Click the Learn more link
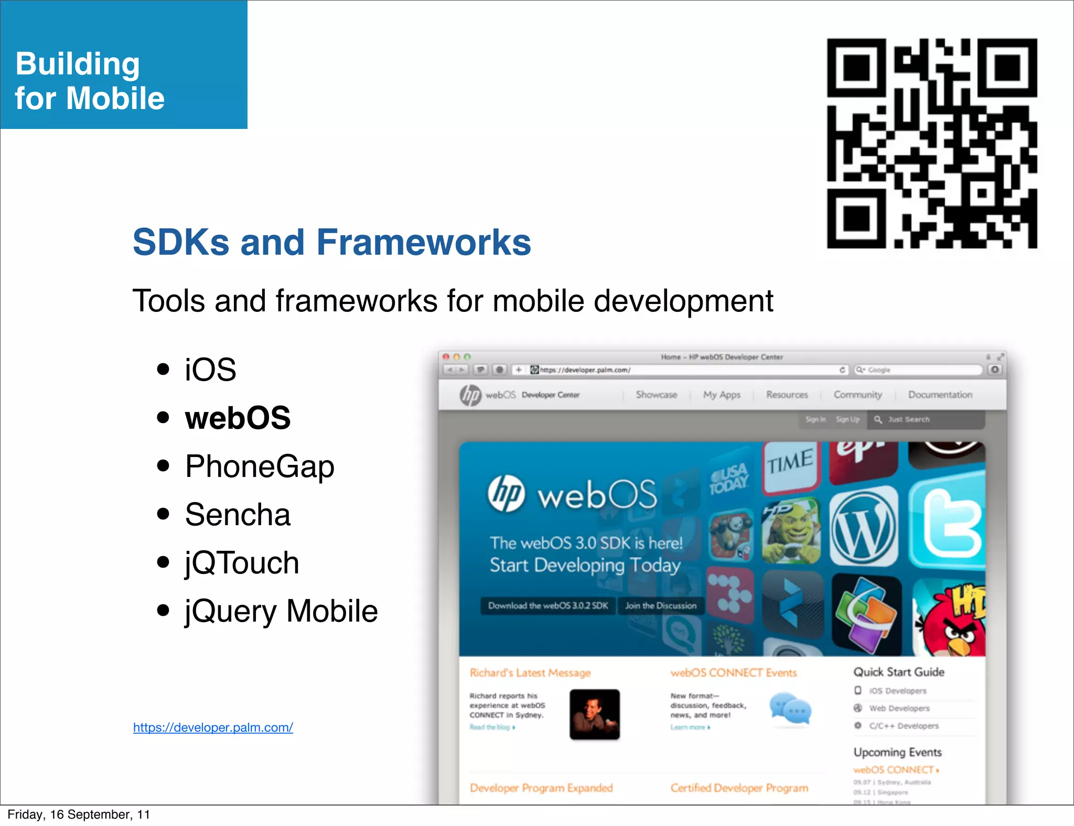This screenshot has width=1074, height=826. 690,727
